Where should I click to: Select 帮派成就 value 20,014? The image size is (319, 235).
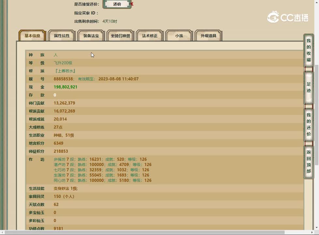coord(60,119)
